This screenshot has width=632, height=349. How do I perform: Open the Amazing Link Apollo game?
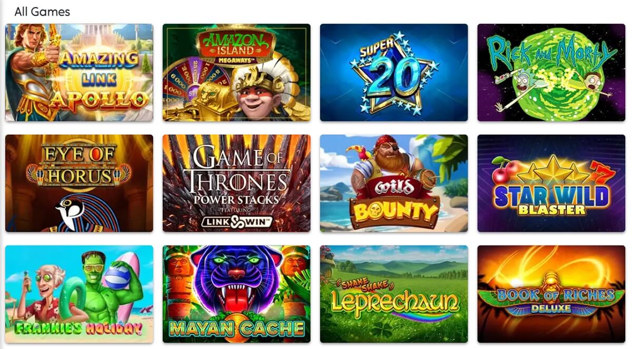[x=79, y=73]
